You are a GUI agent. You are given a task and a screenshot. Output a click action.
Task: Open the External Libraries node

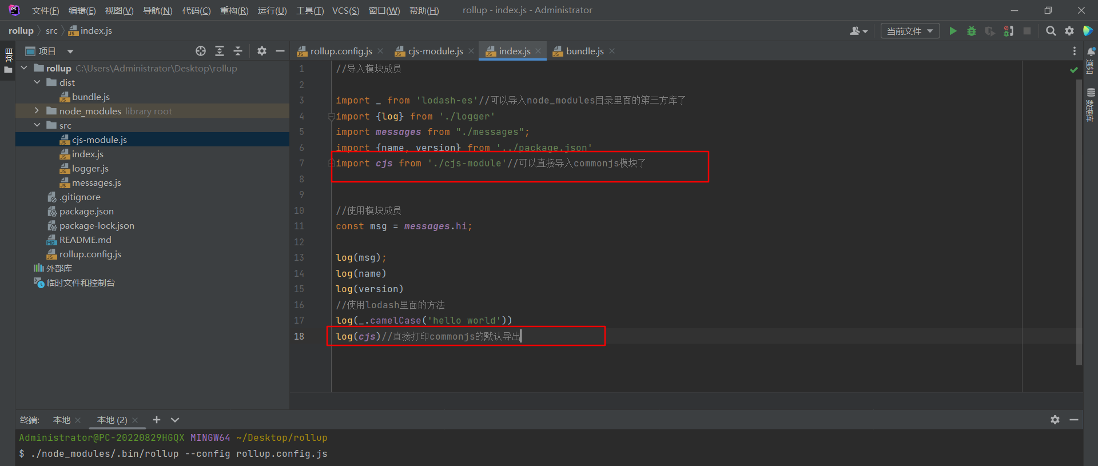click(x=53, y=268)
